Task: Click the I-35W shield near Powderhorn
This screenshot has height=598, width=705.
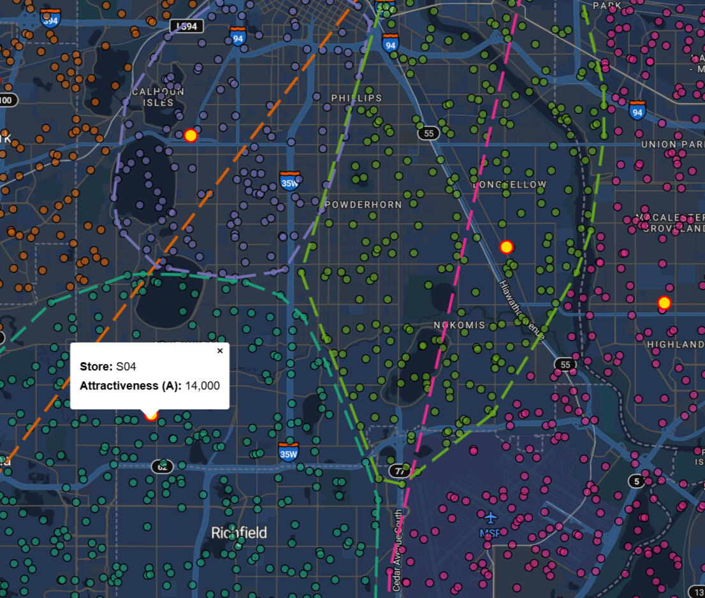Action: coord(289,181)
